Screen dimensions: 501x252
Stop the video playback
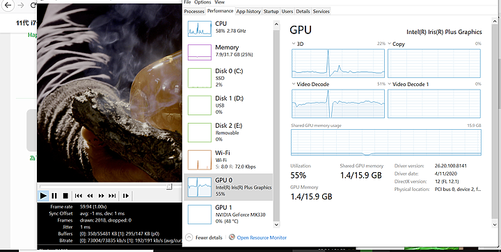coord(65,196)
